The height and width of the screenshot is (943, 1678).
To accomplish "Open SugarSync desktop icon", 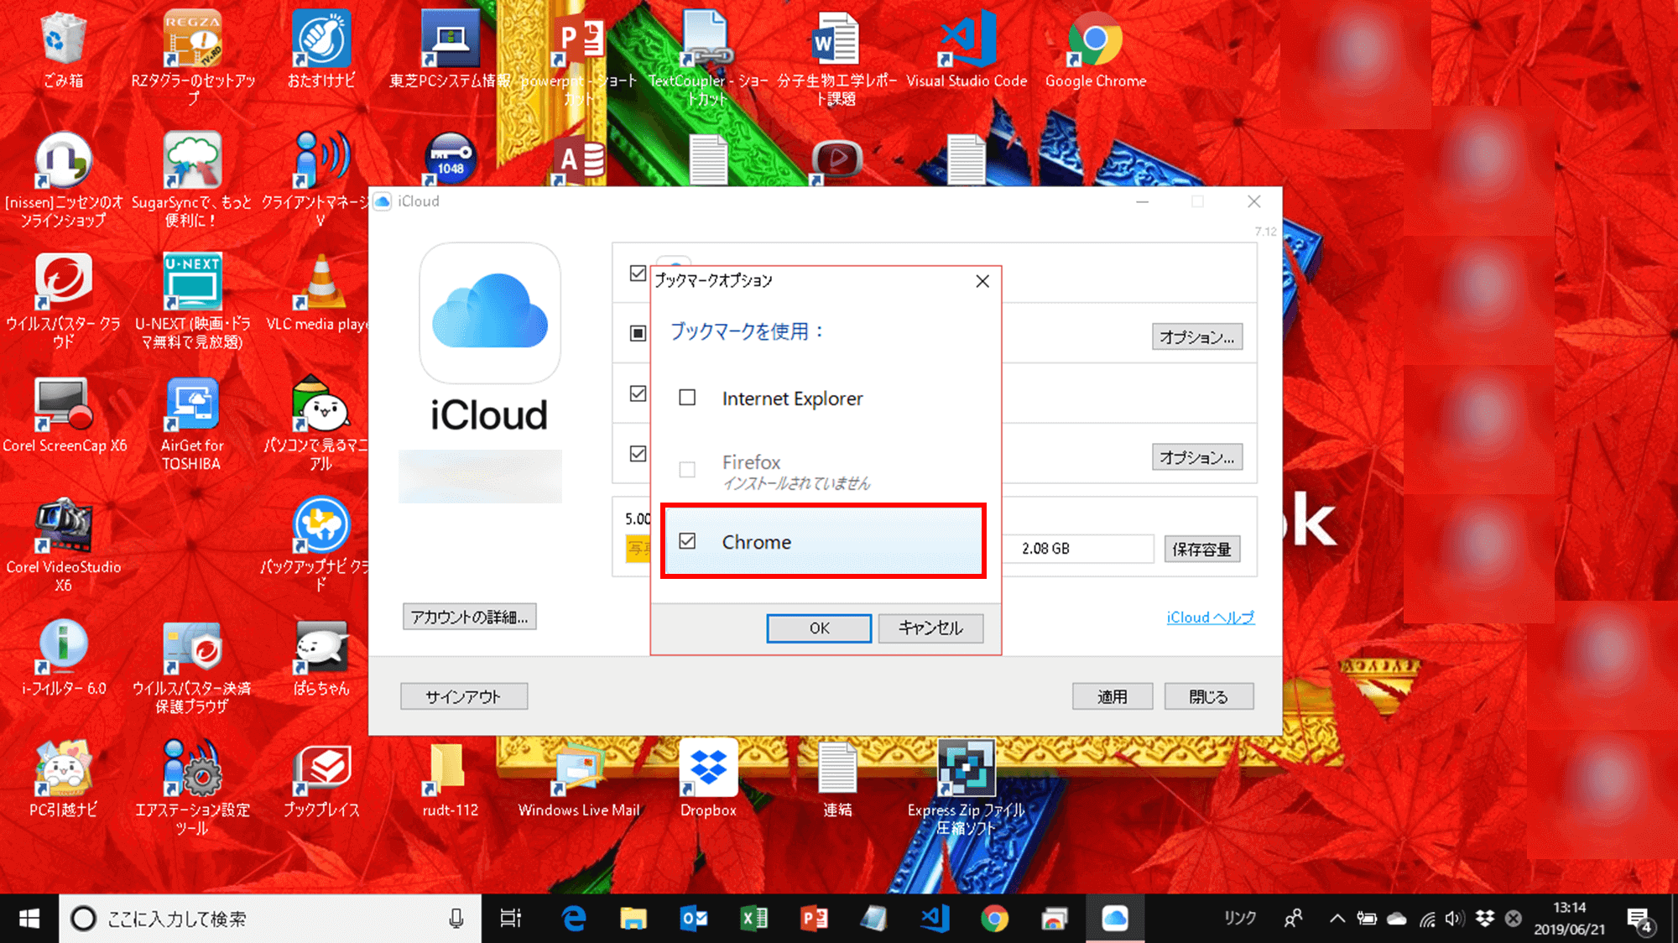I will pyautogui.click(x=192, y=180).
